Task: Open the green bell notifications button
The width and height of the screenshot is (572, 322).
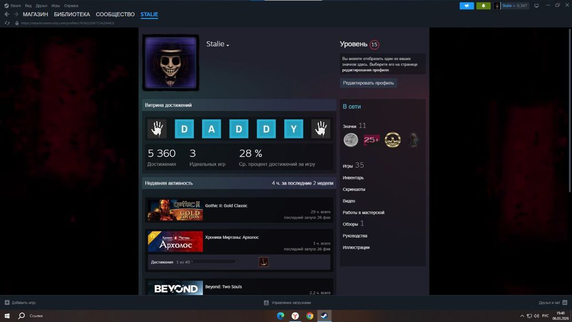Action: [483, 6]
